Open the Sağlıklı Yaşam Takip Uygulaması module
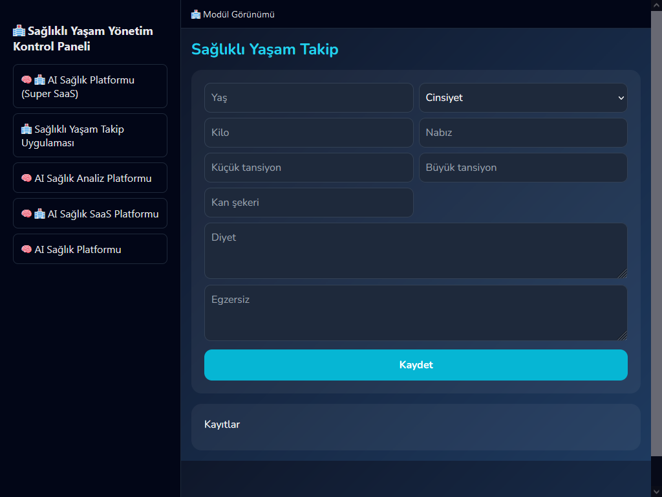 pos(90,135)
